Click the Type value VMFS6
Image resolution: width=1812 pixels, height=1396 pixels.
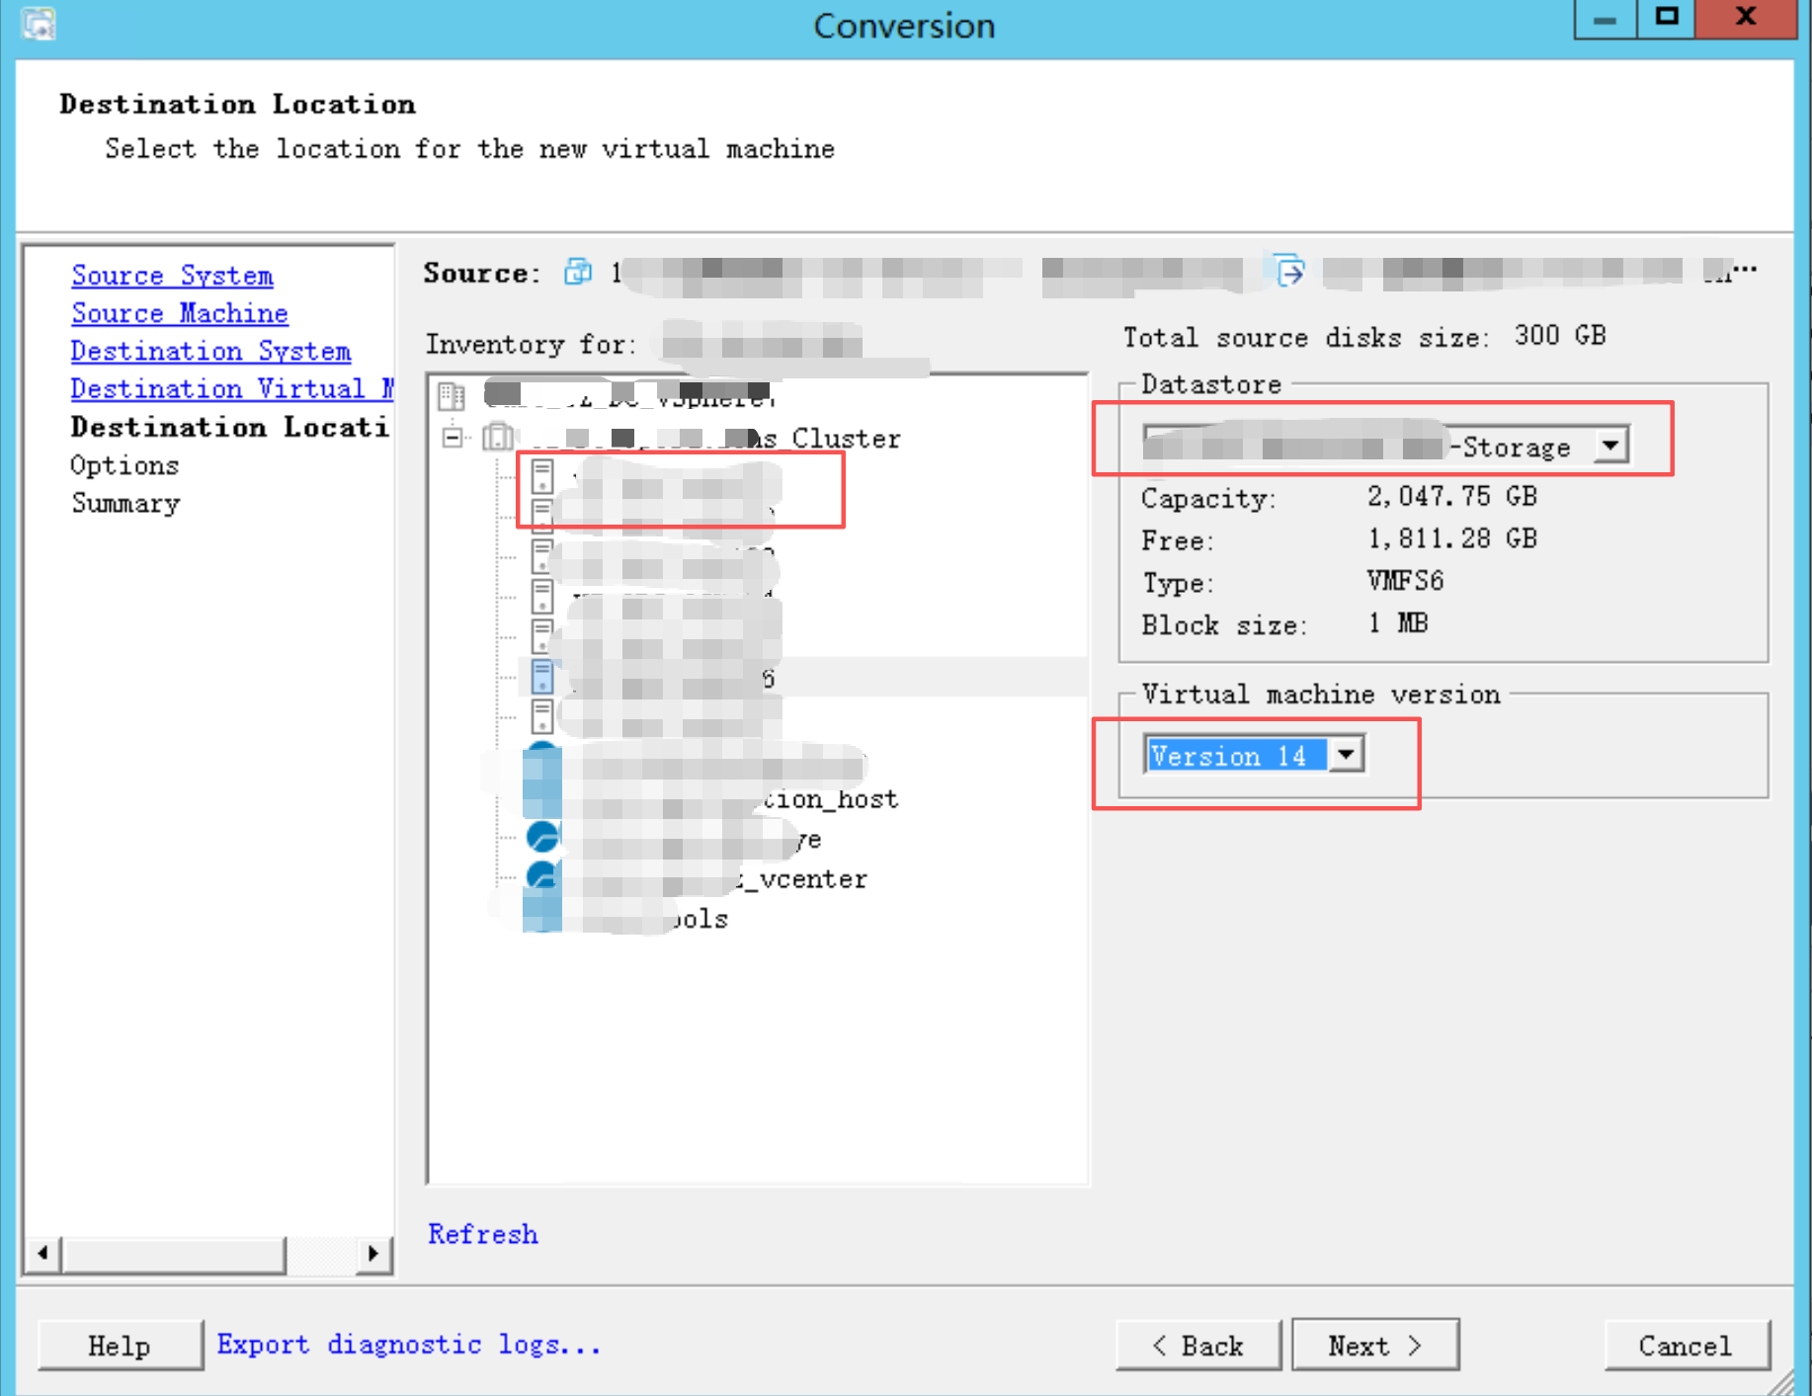(1405, 581)
